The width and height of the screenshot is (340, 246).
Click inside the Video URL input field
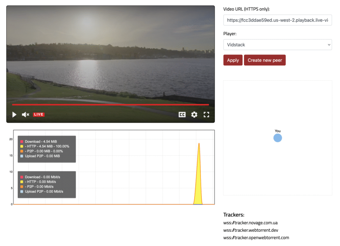278,20
